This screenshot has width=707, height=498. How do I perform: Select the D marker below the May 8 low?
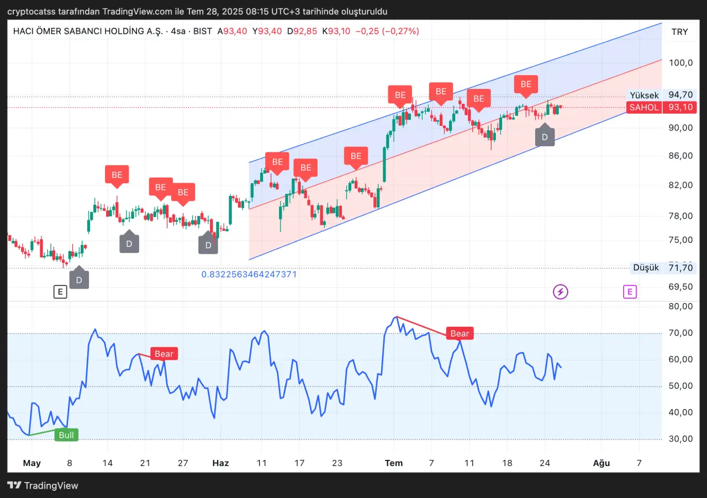[79, 279]
